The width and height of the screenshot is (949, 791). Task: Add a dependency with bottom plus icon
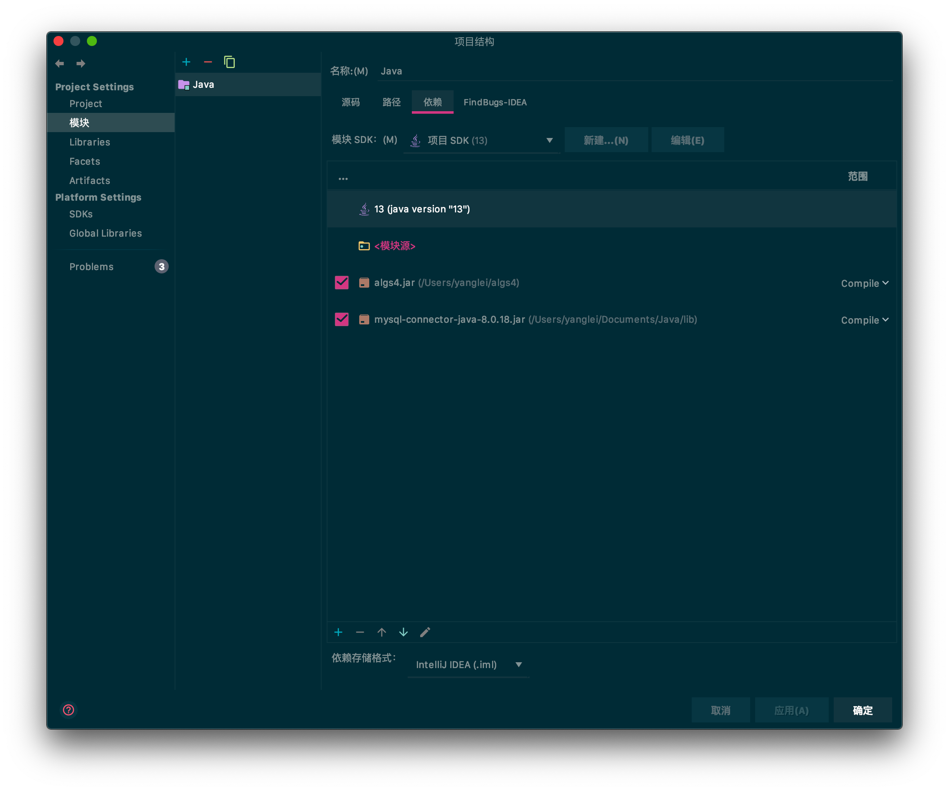(338, 632)
